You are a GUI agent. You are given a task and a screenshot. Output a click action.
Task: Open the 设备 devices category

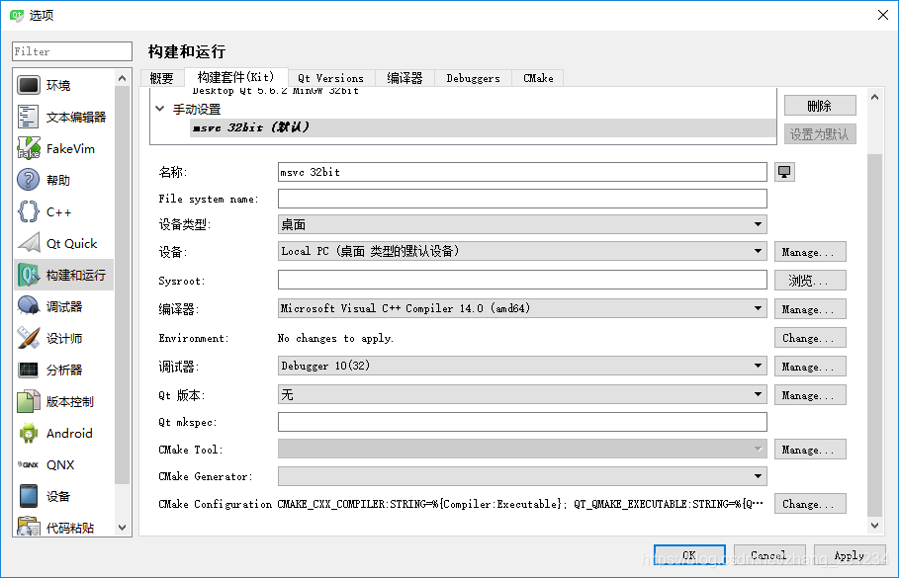click(63, 497)
